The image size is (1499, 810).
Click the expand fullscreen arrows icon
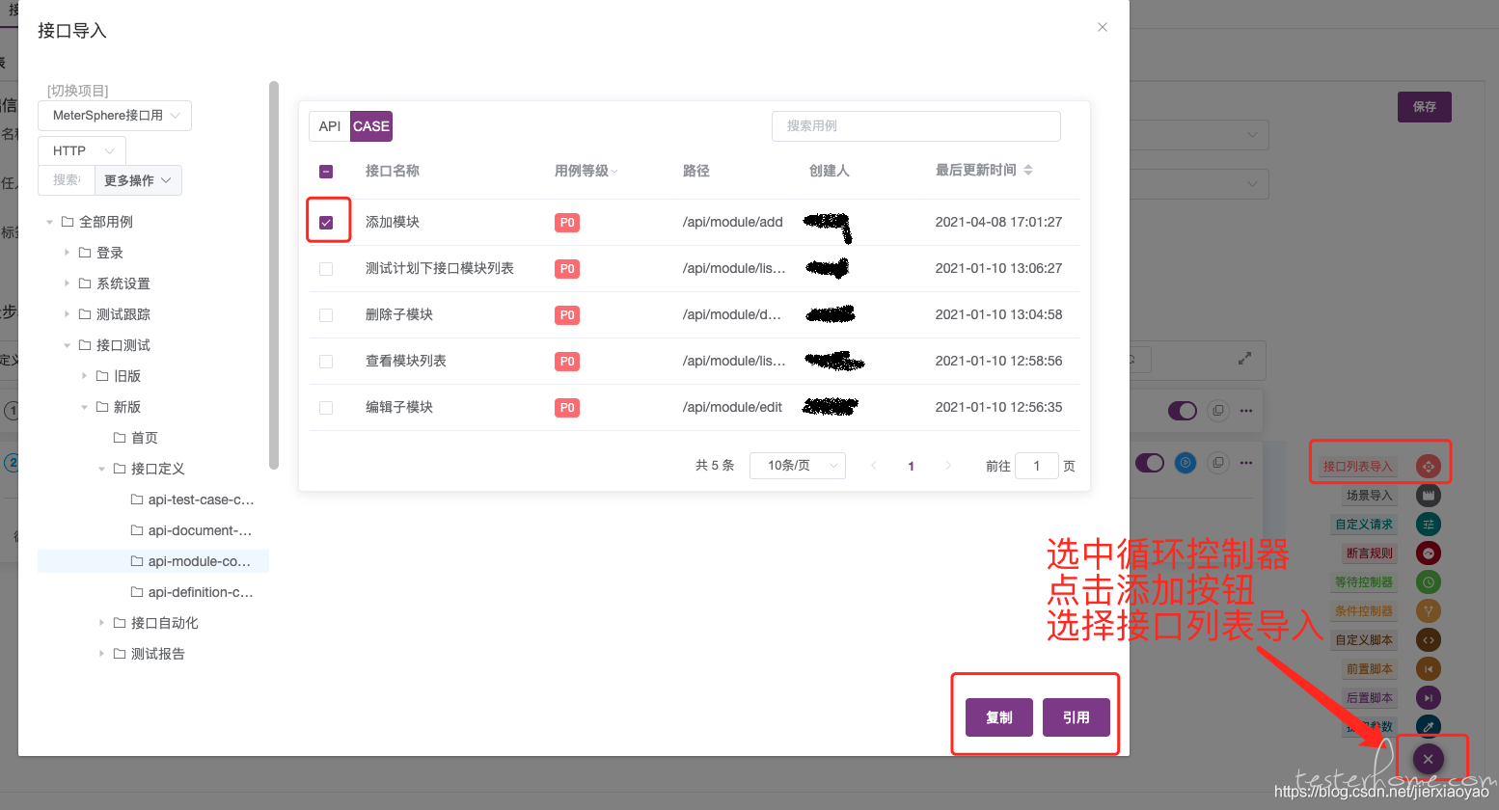(x=1245, y=358)
